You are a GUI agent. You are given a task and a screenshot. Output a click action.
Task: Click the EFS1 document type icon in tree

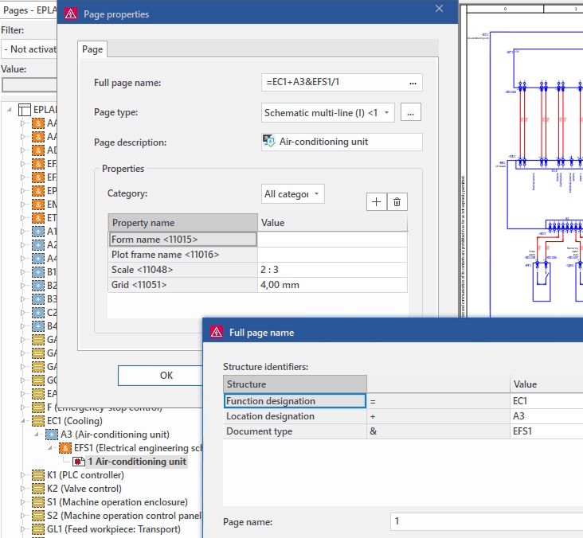pos(65,448)
